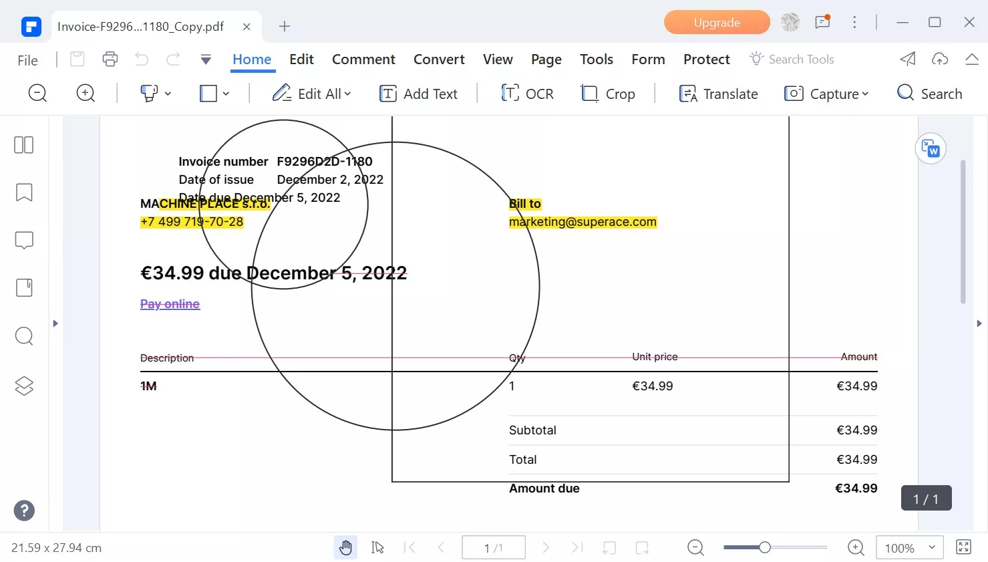Open the Page tab

[546, 59]
